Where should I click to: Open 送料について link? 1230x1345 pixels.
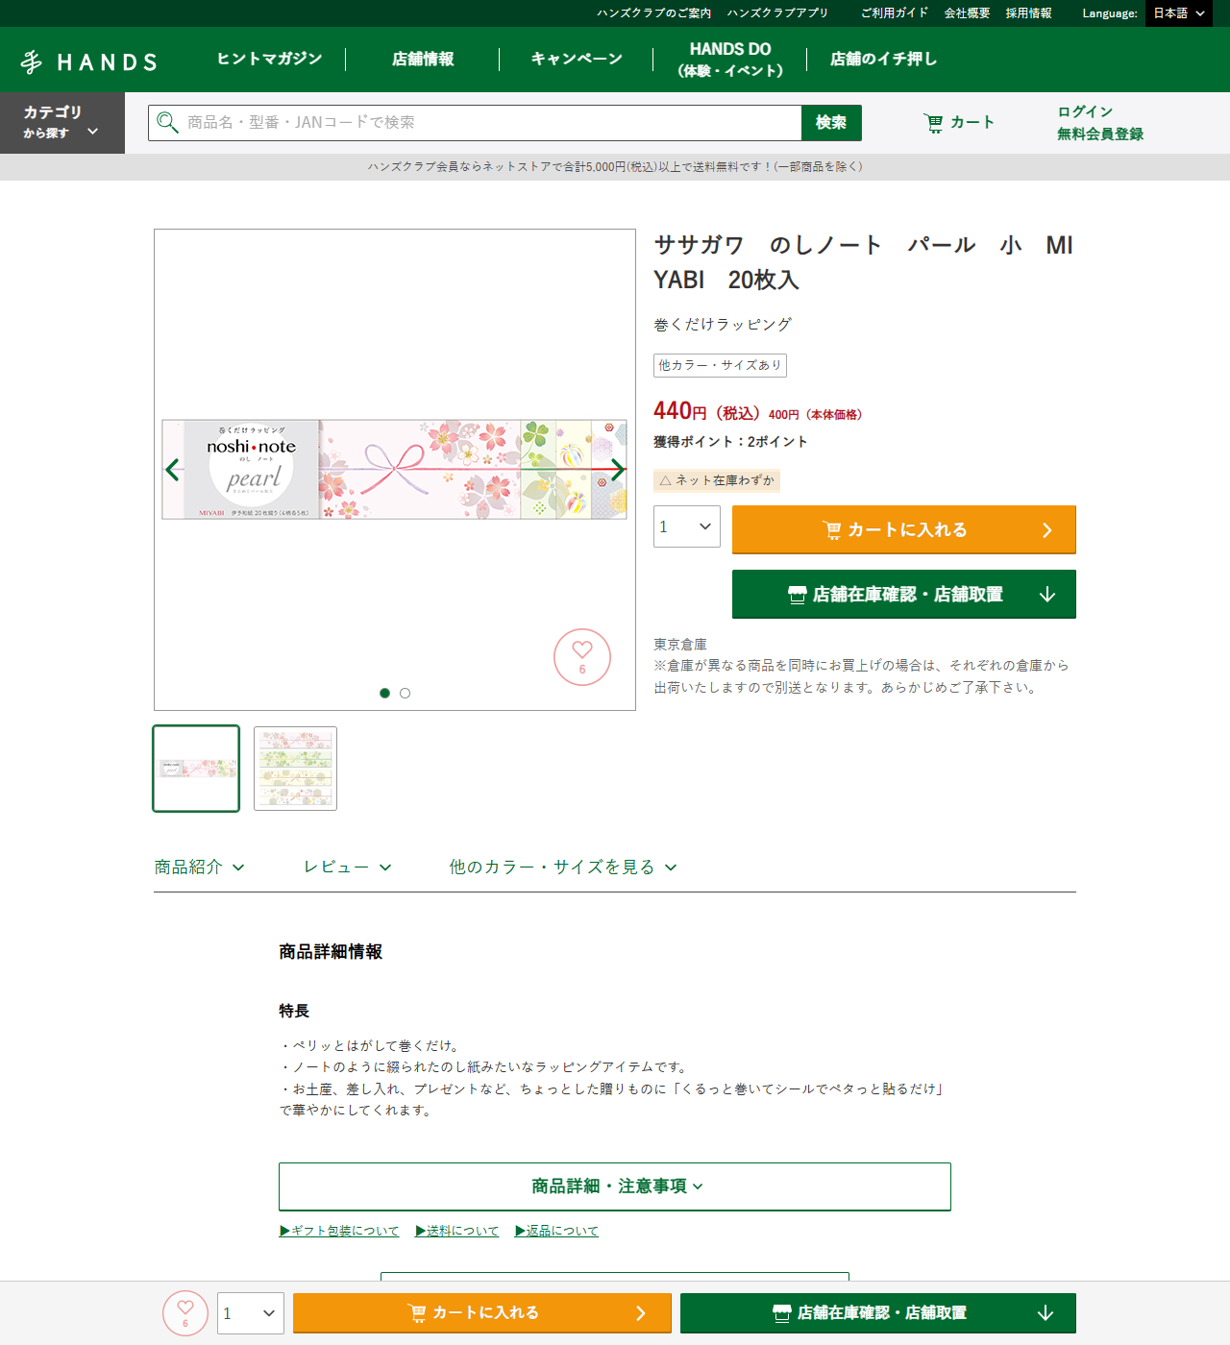457,1231
